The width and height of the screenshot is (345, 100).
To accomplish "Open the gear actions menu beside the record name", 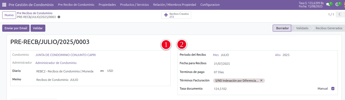I will pos(59,17).
